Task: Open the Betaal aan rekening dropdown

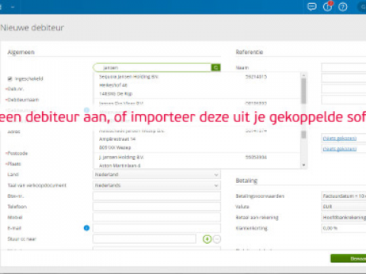Action: point(344,218)
